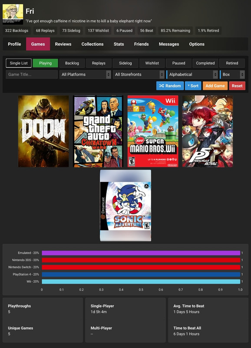Select the Sidelog filter
Screen dimensions: 251x348
[x=125, y=63]
